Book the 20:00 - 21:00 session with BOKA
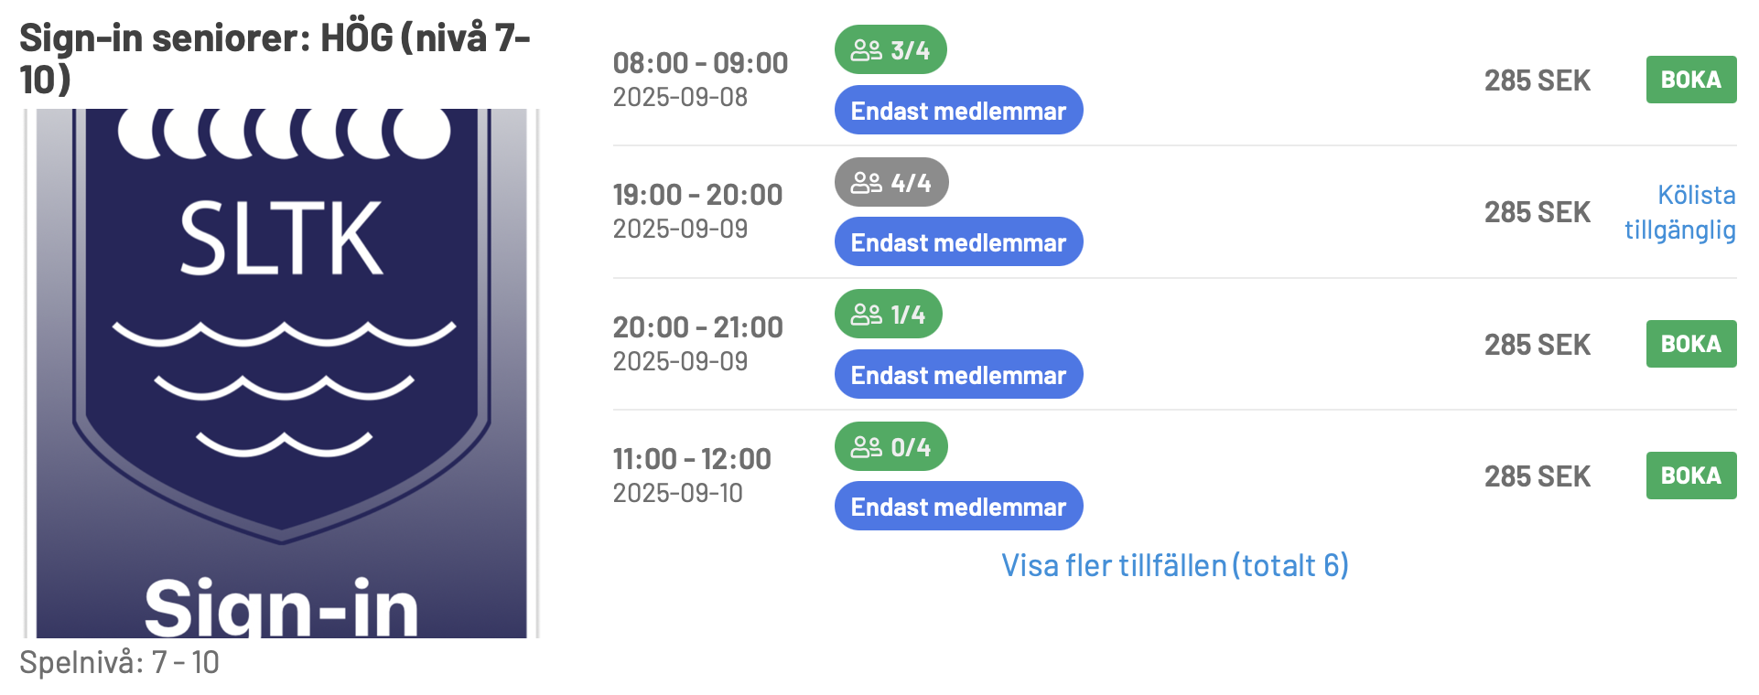The image size is (1759, 695). coord(1690,344)
